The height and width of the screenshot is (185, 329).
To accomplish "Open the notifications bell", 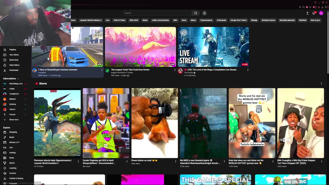I will 314,13.
